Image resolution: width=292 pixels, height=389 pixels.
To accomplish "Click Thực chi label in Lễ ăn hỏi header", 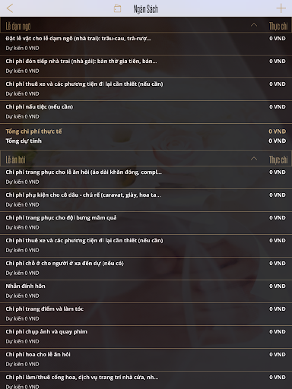I will pos(278,160).
